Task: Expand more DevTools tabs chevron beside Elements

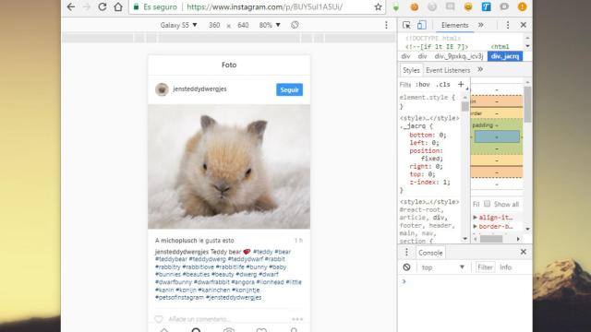Action: coord(480,25)
